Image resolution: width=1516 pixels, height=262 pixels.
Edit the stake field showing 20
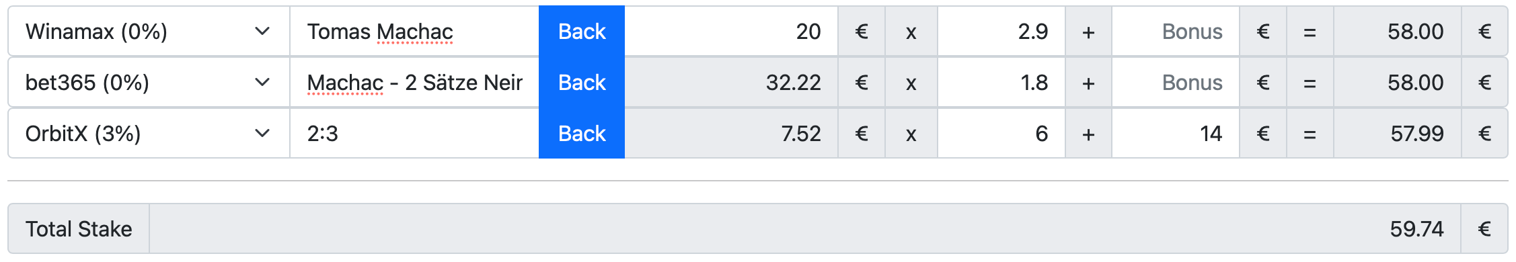[x=731, y=32]
